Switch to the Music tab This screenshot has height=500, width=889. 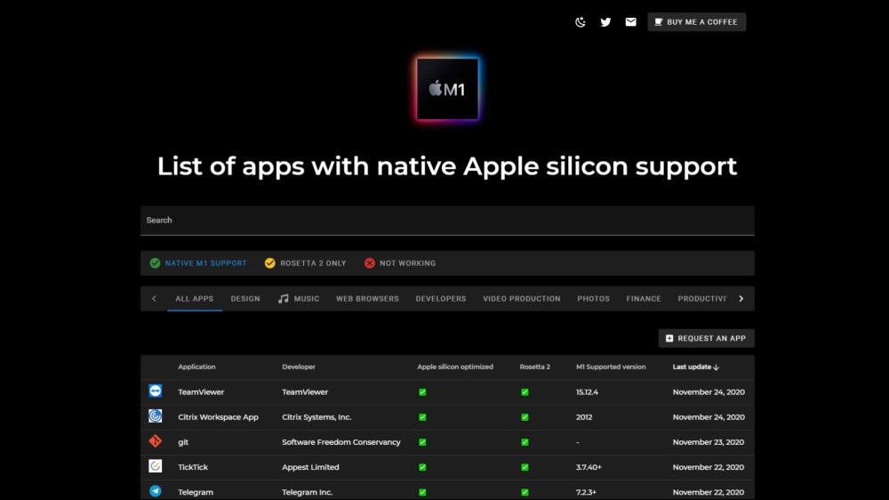(299, 299)
